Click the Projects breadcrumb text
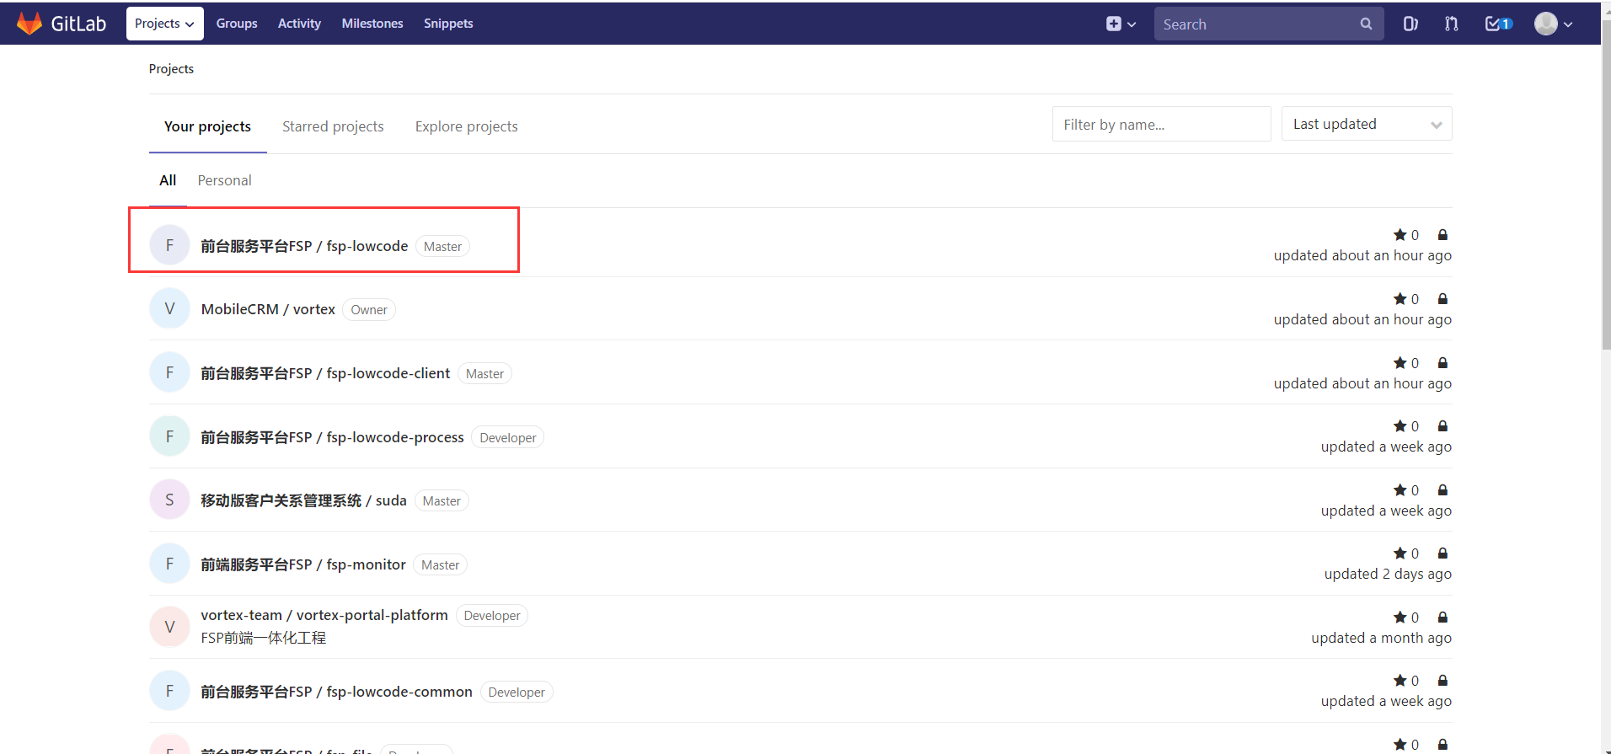The image size is (1611, 754). coord(171,69)
